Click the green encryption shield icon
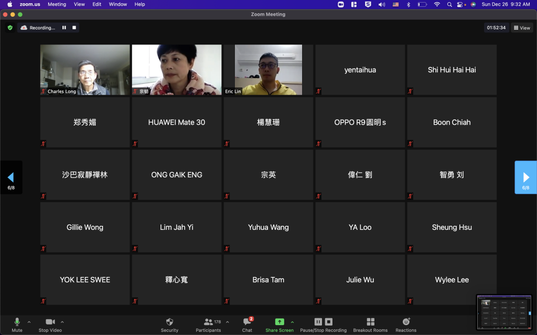 (x=10, y=28)
